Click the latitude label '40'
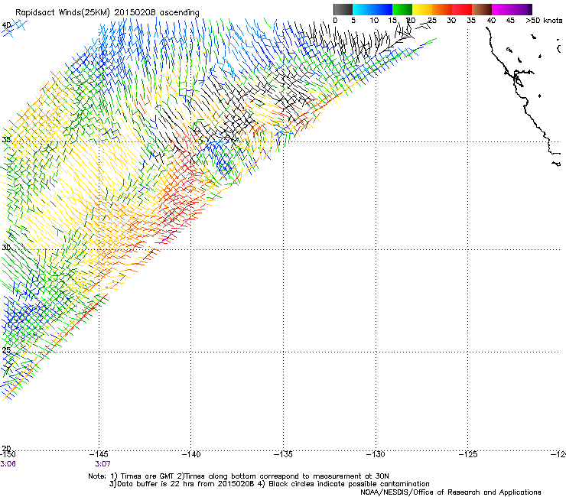Viewport: 566px width, 497px height. 6,25
